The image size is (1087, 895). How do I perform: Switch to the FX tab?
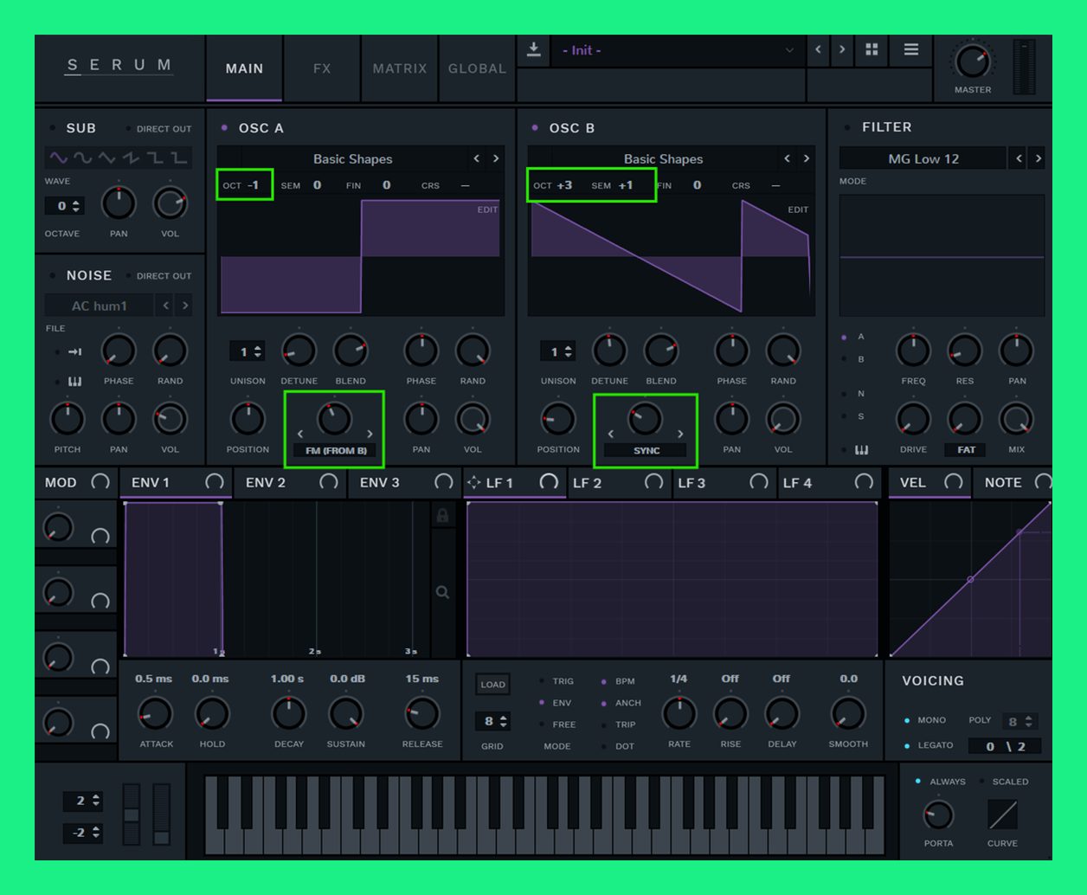pyautogui.click(x=322, y=68)
